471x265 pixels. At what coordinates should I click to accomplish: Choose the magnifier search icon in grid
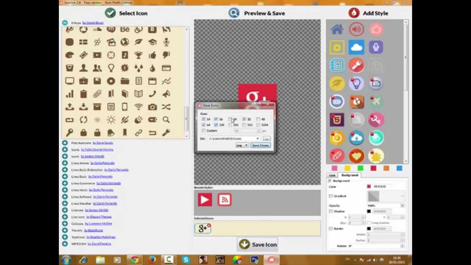click(166, 120)
